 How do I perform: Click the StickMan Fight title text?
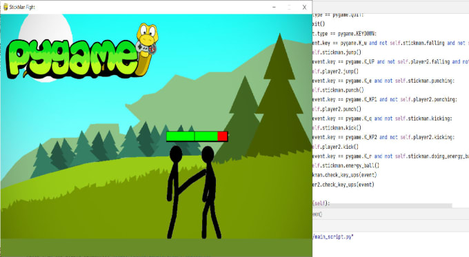coord(22,7)
